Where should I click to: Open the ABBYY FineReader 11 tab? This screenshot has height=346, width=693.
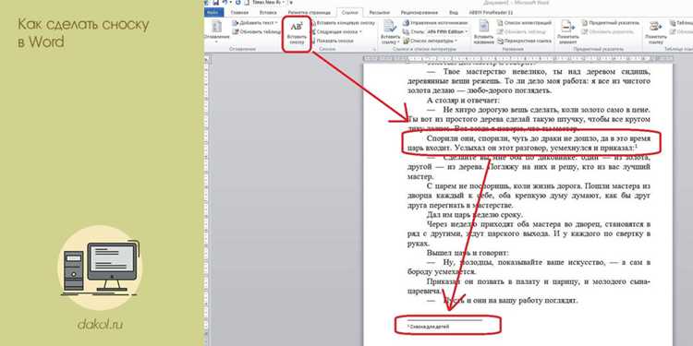click(491, 12)
